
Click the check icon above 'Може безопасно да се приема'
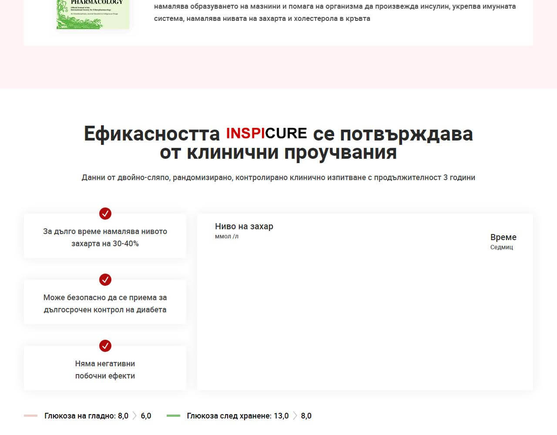pyautogui.click(x=105, y=280)
